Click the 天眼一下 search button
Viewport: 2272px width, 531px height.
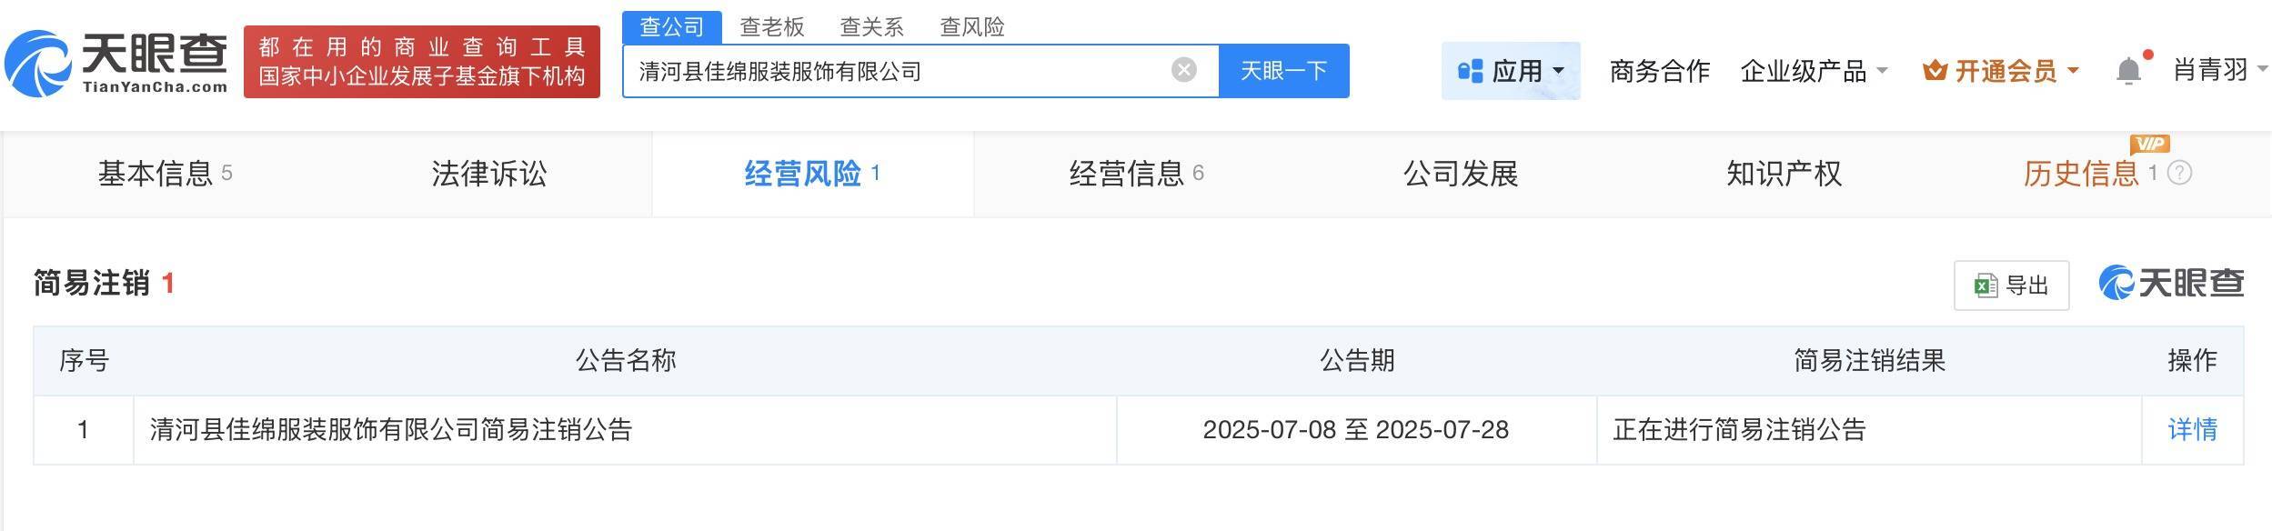[1283, 70]
